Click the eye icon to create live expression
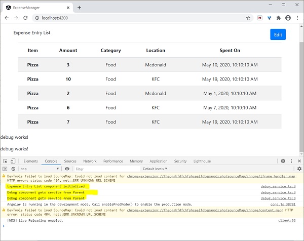304x241 pixels. point(67,169)
